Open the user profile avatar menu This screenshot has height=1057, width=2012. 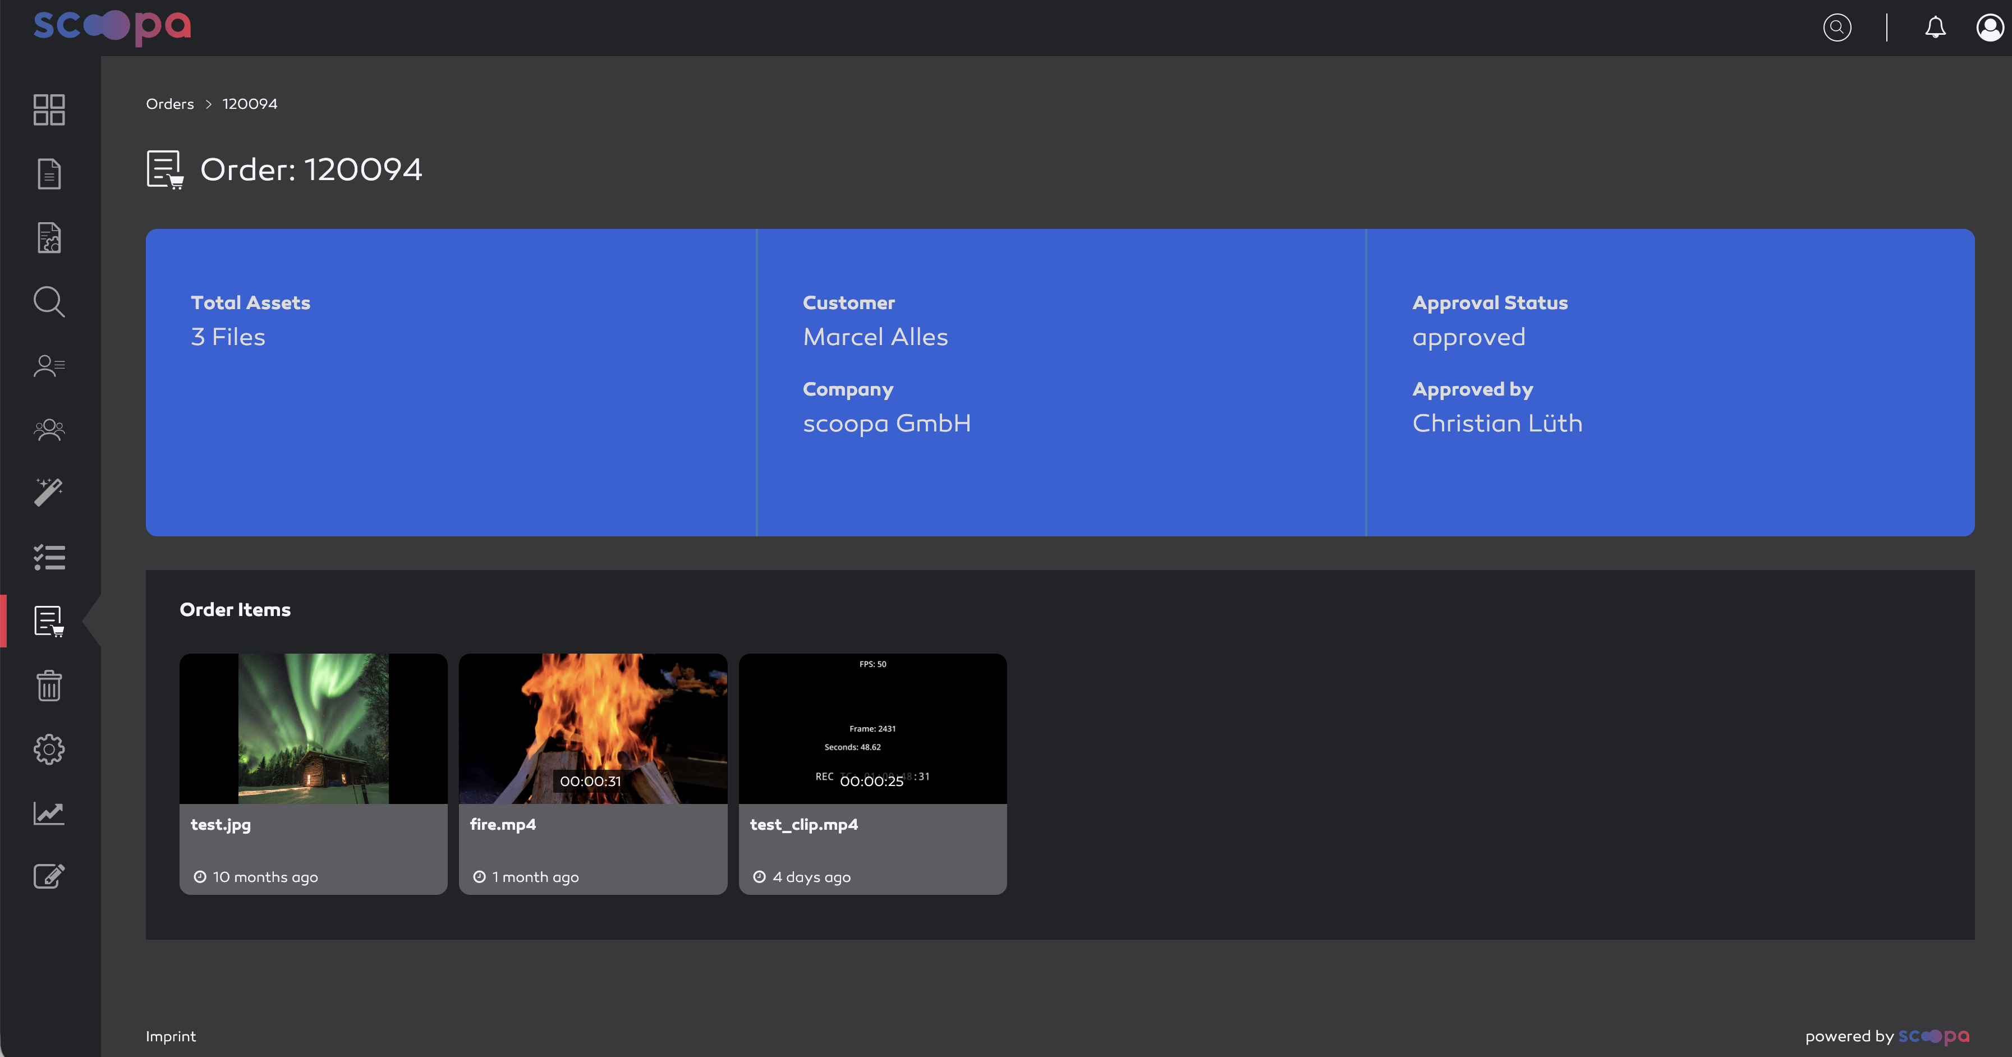point(1990,27)
